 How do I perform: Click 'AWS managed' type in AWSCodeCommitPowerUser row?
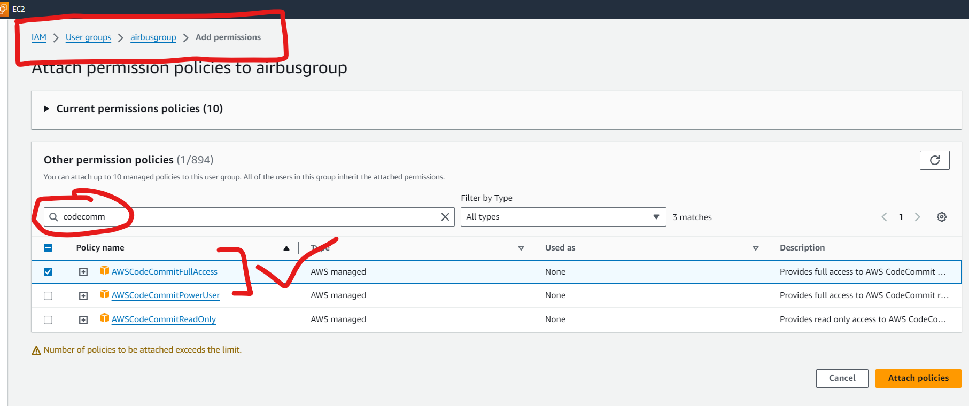(338, 295)
